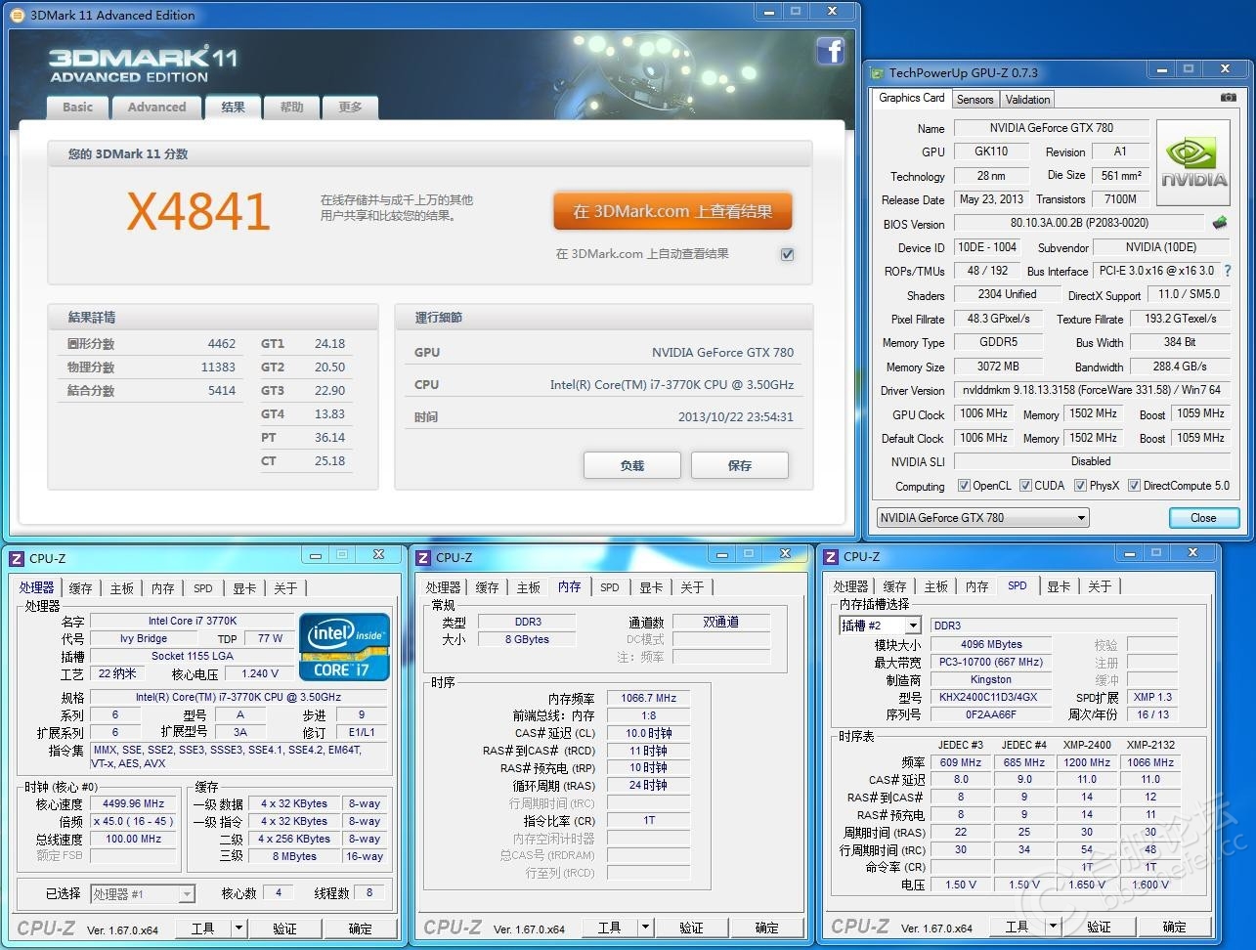Click the NVIDIA logo in GPU-Z
The width and height of the screenshot is (1256, 950).
[1192, 162]
